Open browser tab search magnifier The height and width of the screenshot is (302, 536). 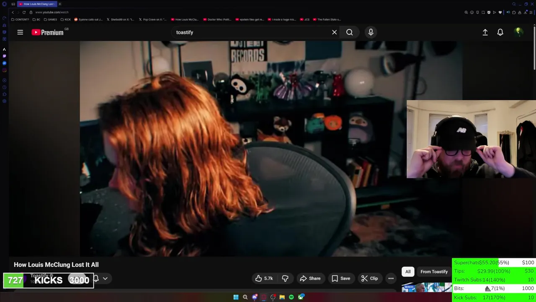coord(514,4)
